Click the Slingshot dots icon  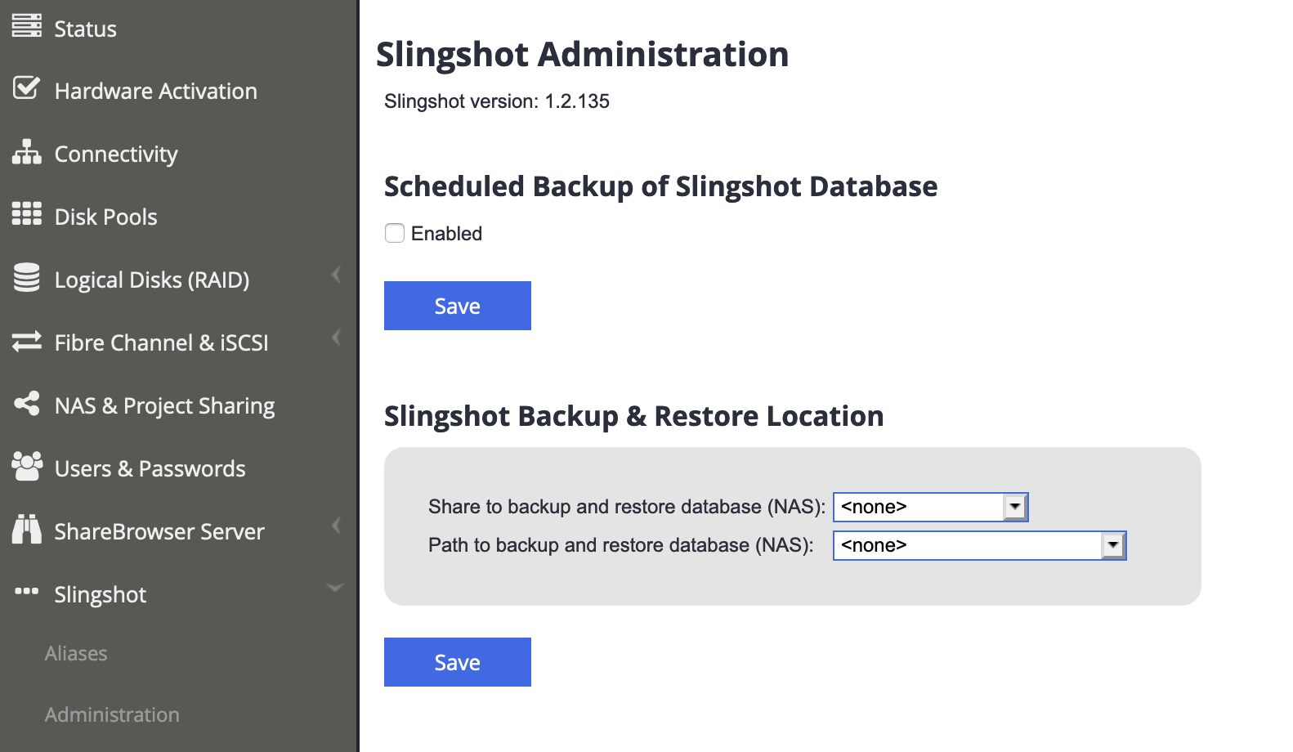point(26,590)
